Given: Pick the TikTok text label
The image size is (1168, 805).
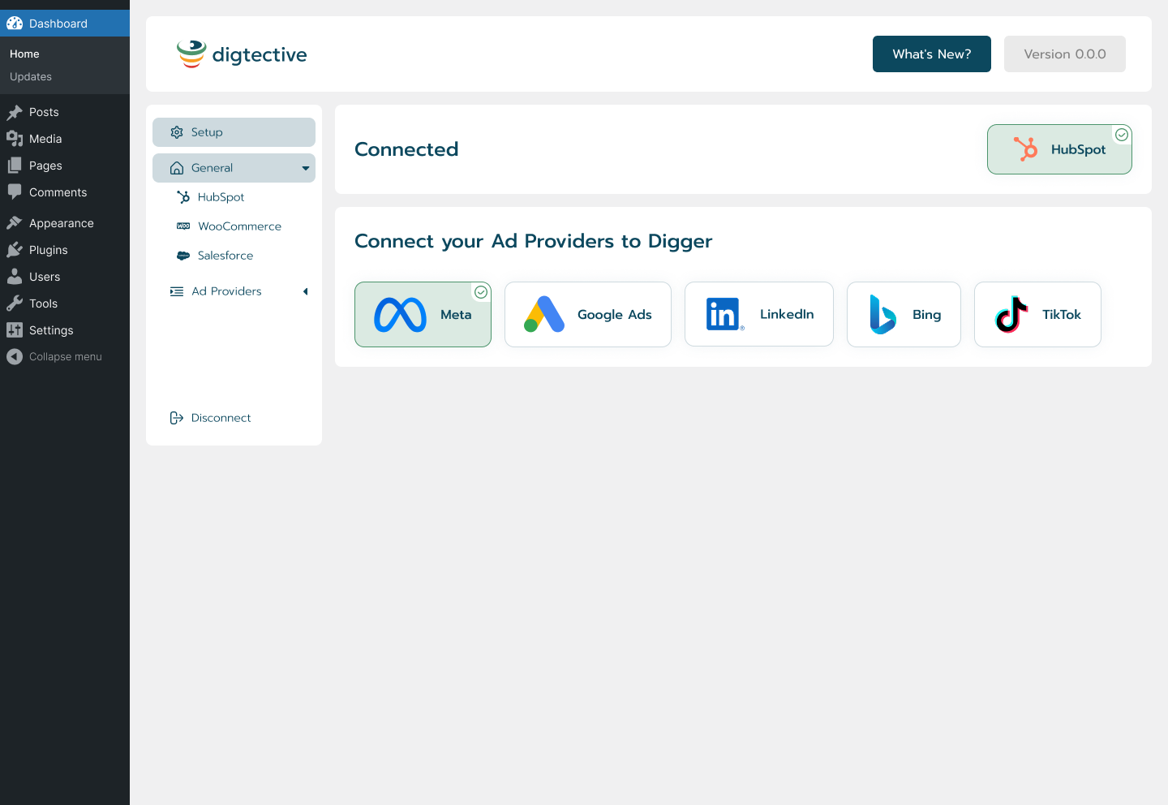Looking at the screenshot, I should click(x=1062, y=314).
